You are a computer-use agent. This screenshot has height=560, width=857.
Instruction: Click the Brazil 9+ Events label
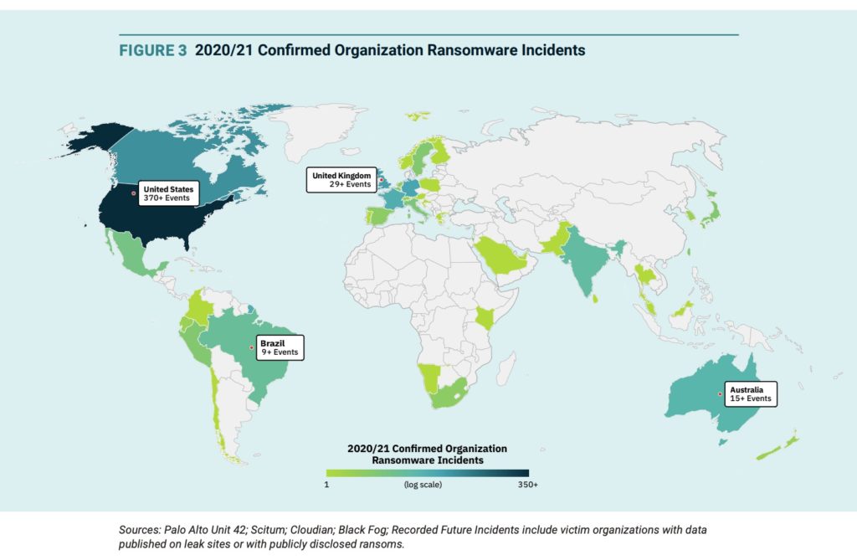tap(279, 347)
